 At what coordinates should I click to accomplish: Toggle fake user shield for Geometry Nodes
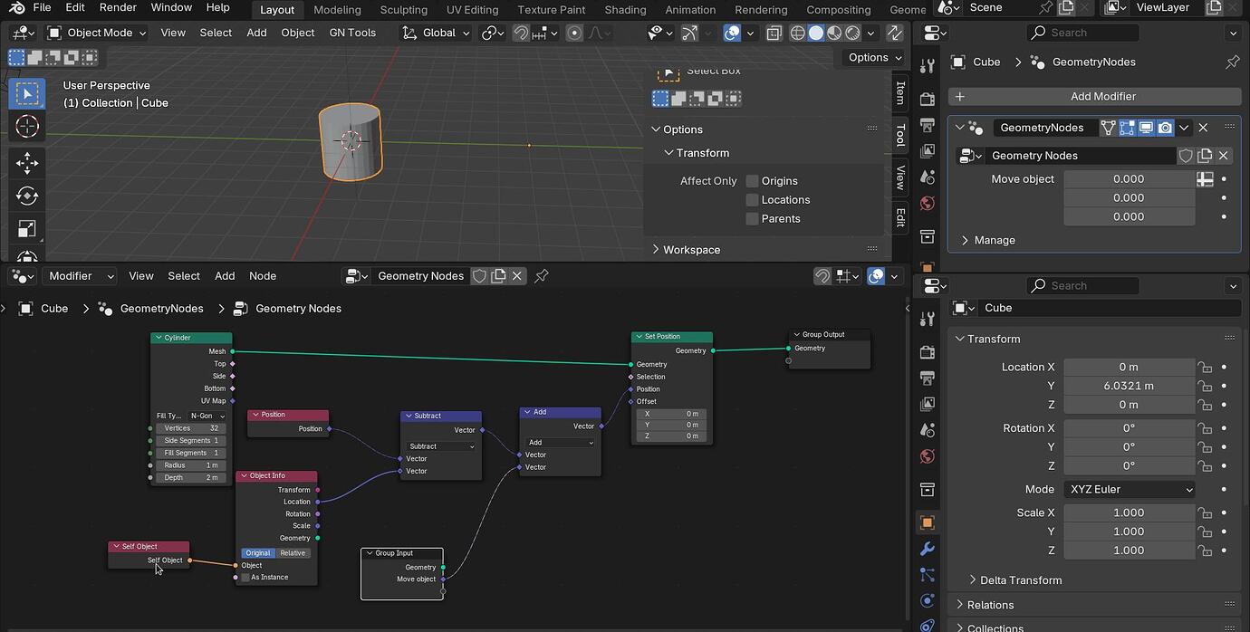click(x=1186, y=156)
